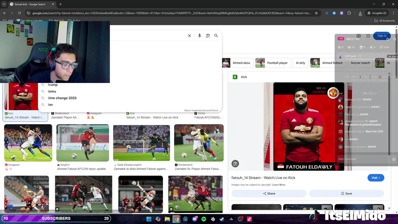Open tab search dropdown arrow
This screenshot has width=398, height=224.
click(x=4, y=4)
